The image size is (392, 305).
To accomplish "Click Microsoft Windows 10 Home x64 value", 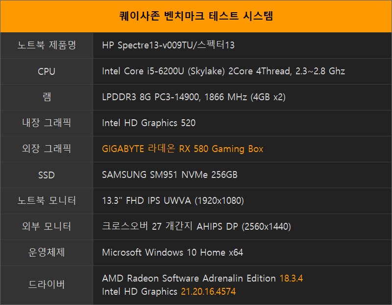I will coord(172,252).
